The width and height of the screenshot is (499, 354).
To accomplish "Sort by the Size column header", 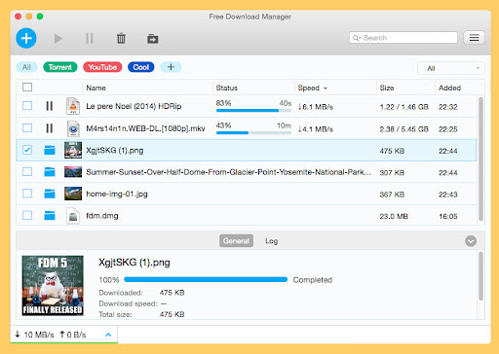I will coord(387,88).
